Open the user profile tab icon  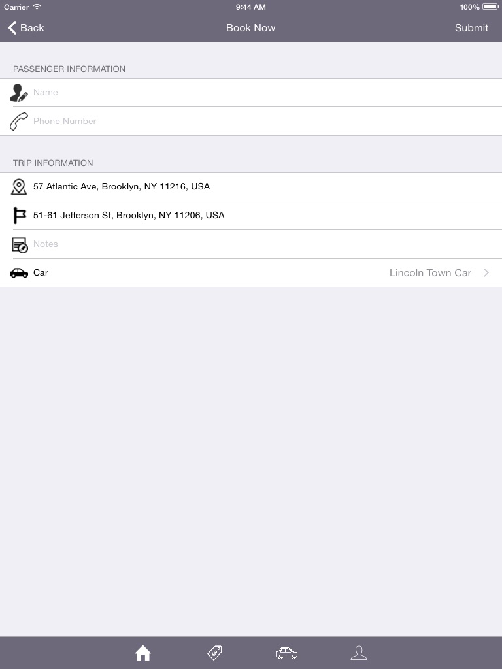coord(359,653)
